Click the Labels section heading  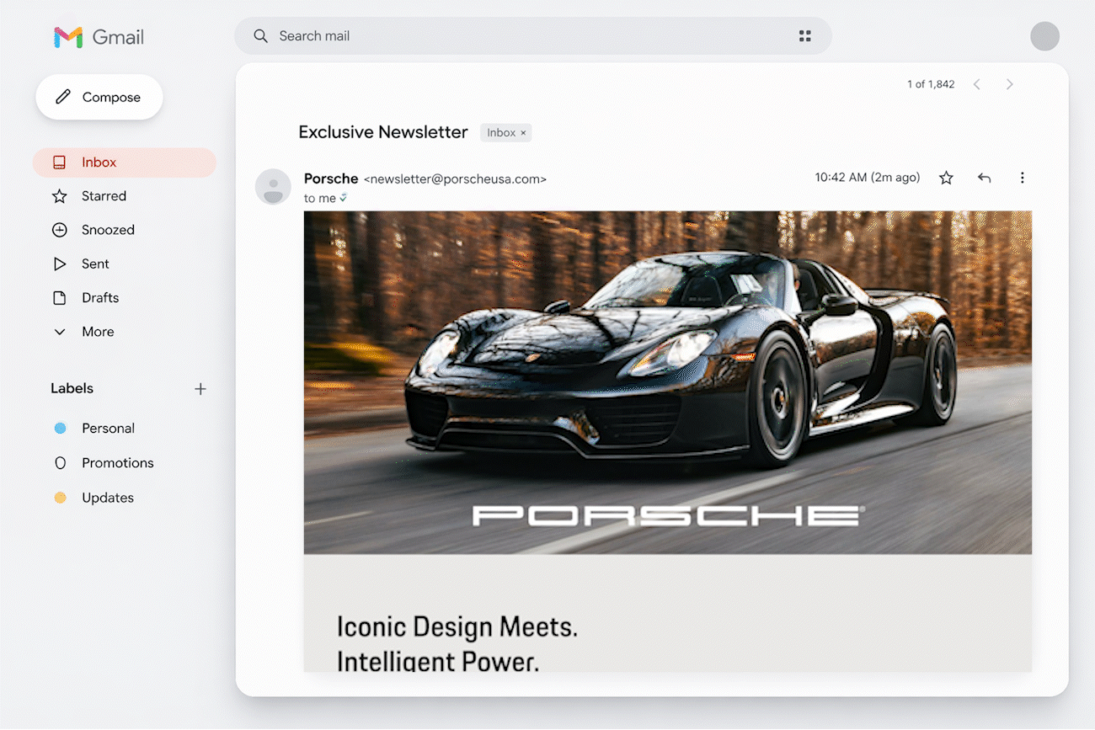72,388
